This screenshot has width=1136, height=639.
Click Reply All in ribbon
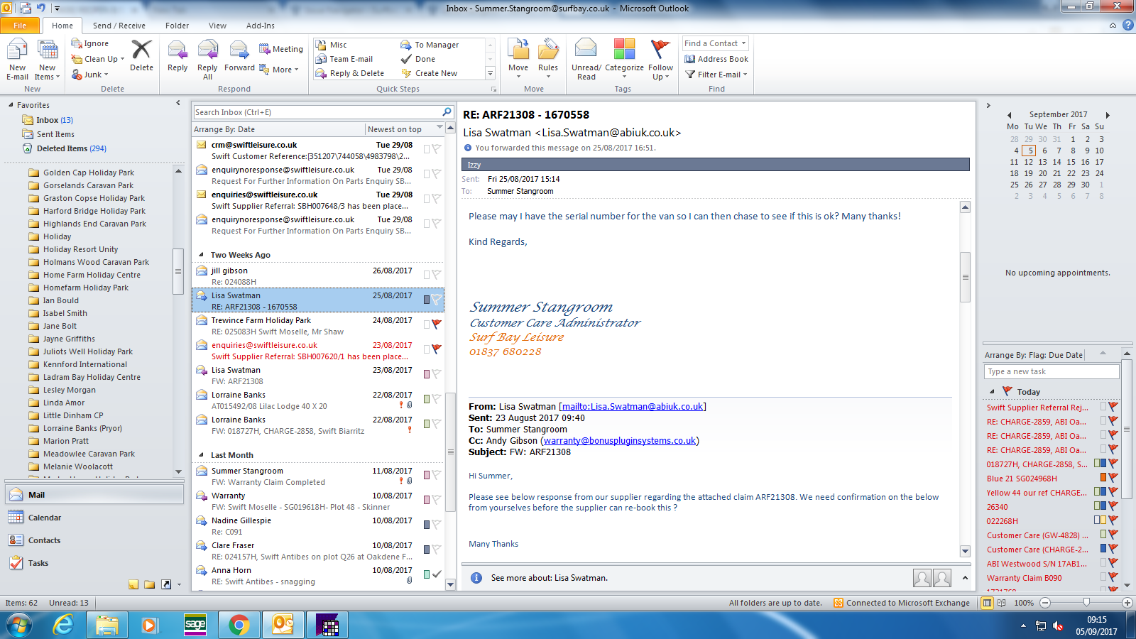click(207, 60)
